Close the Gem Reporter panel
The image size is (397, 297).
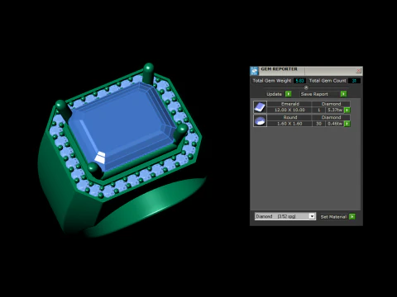358,71
